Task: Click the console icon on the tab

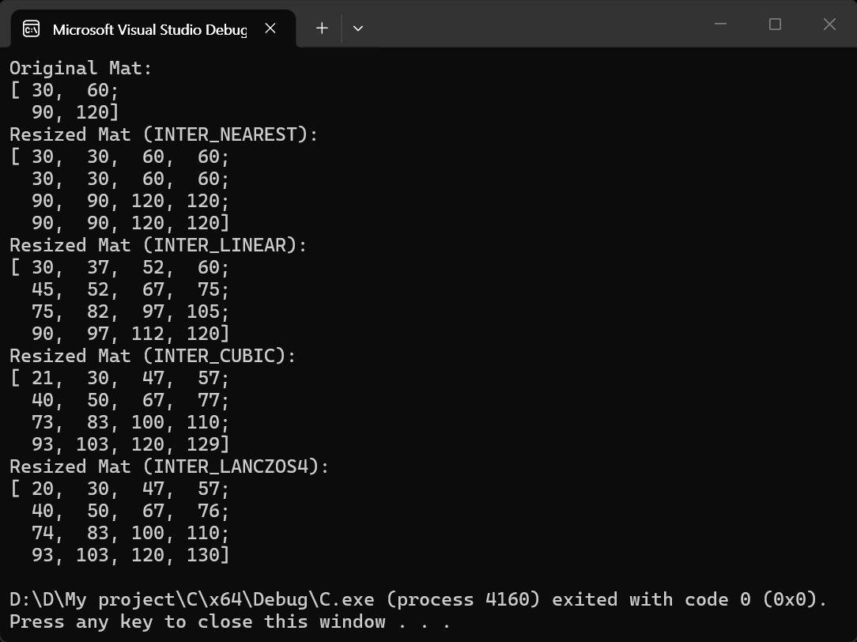Action: (x=31, y=28)
